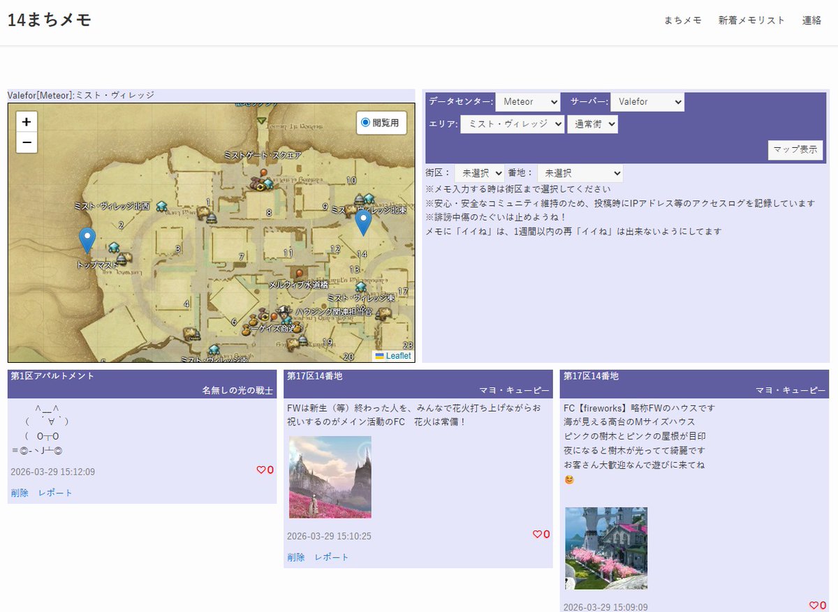Click the smiley emoji in the FW house memo
The width and height of the screenshot is (838, 612).
coord(569,479)
